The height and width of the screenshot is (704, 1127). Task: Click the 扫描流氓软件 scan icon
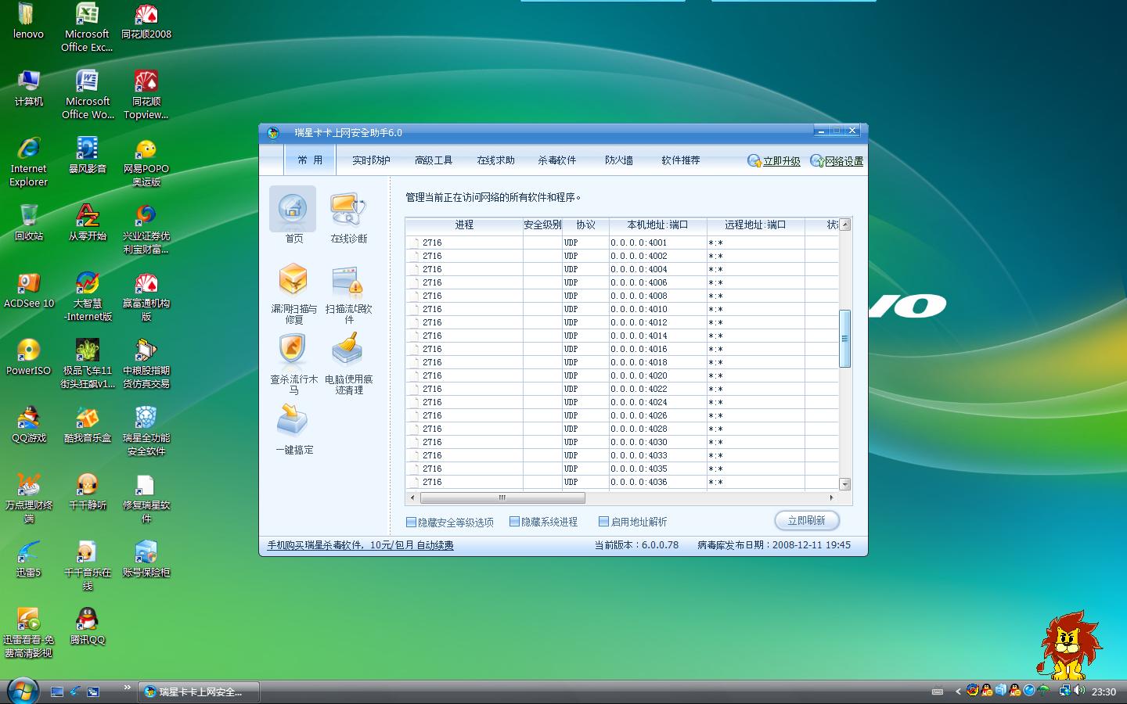click(348, 281)
